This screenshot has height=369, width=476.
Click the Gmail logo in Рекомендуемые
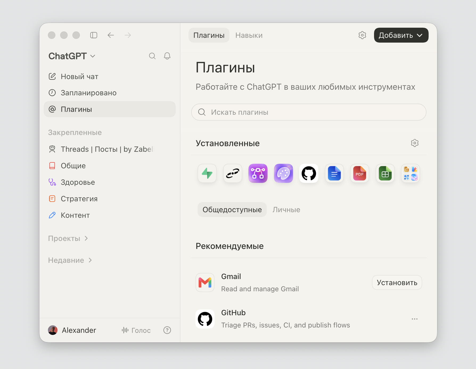pos(205,282)
